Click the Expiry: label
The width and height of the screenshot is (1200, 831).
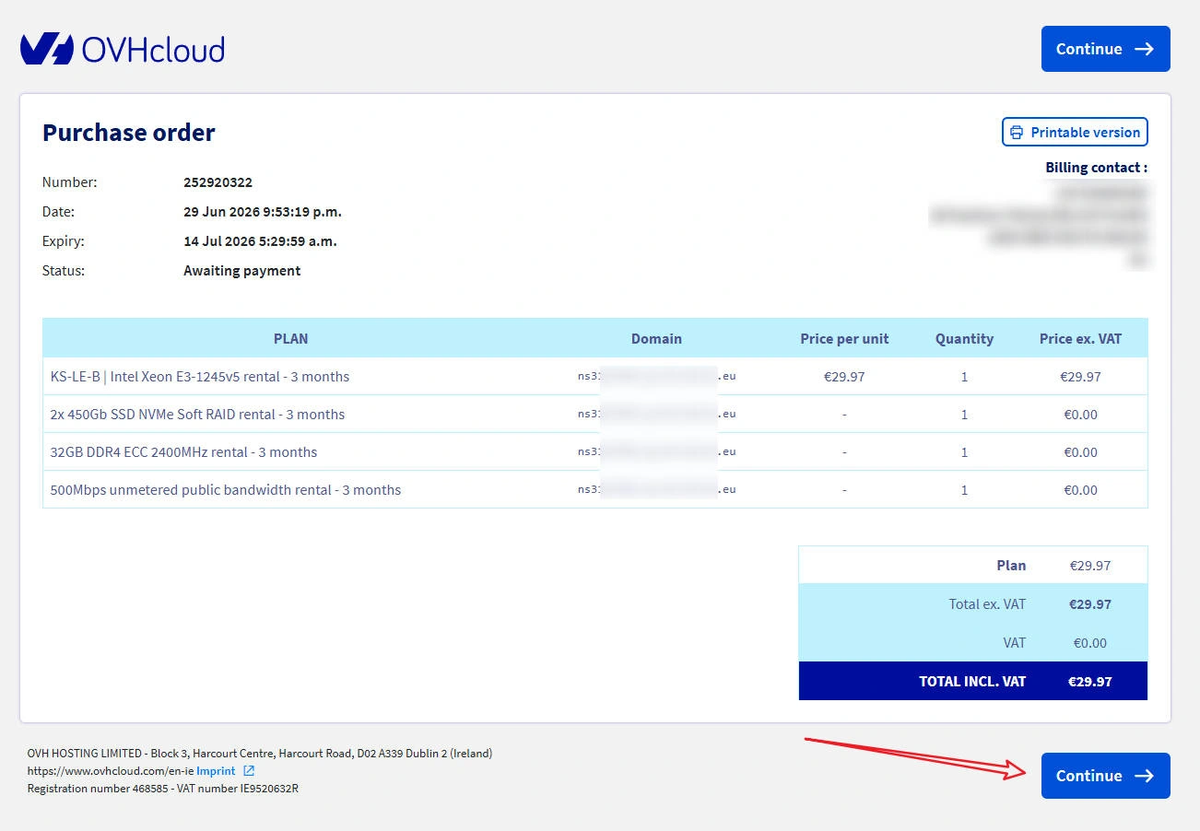coord(63,241)
